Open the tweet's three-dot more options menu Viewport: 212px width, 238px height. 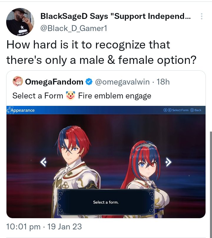coord(201,16)
